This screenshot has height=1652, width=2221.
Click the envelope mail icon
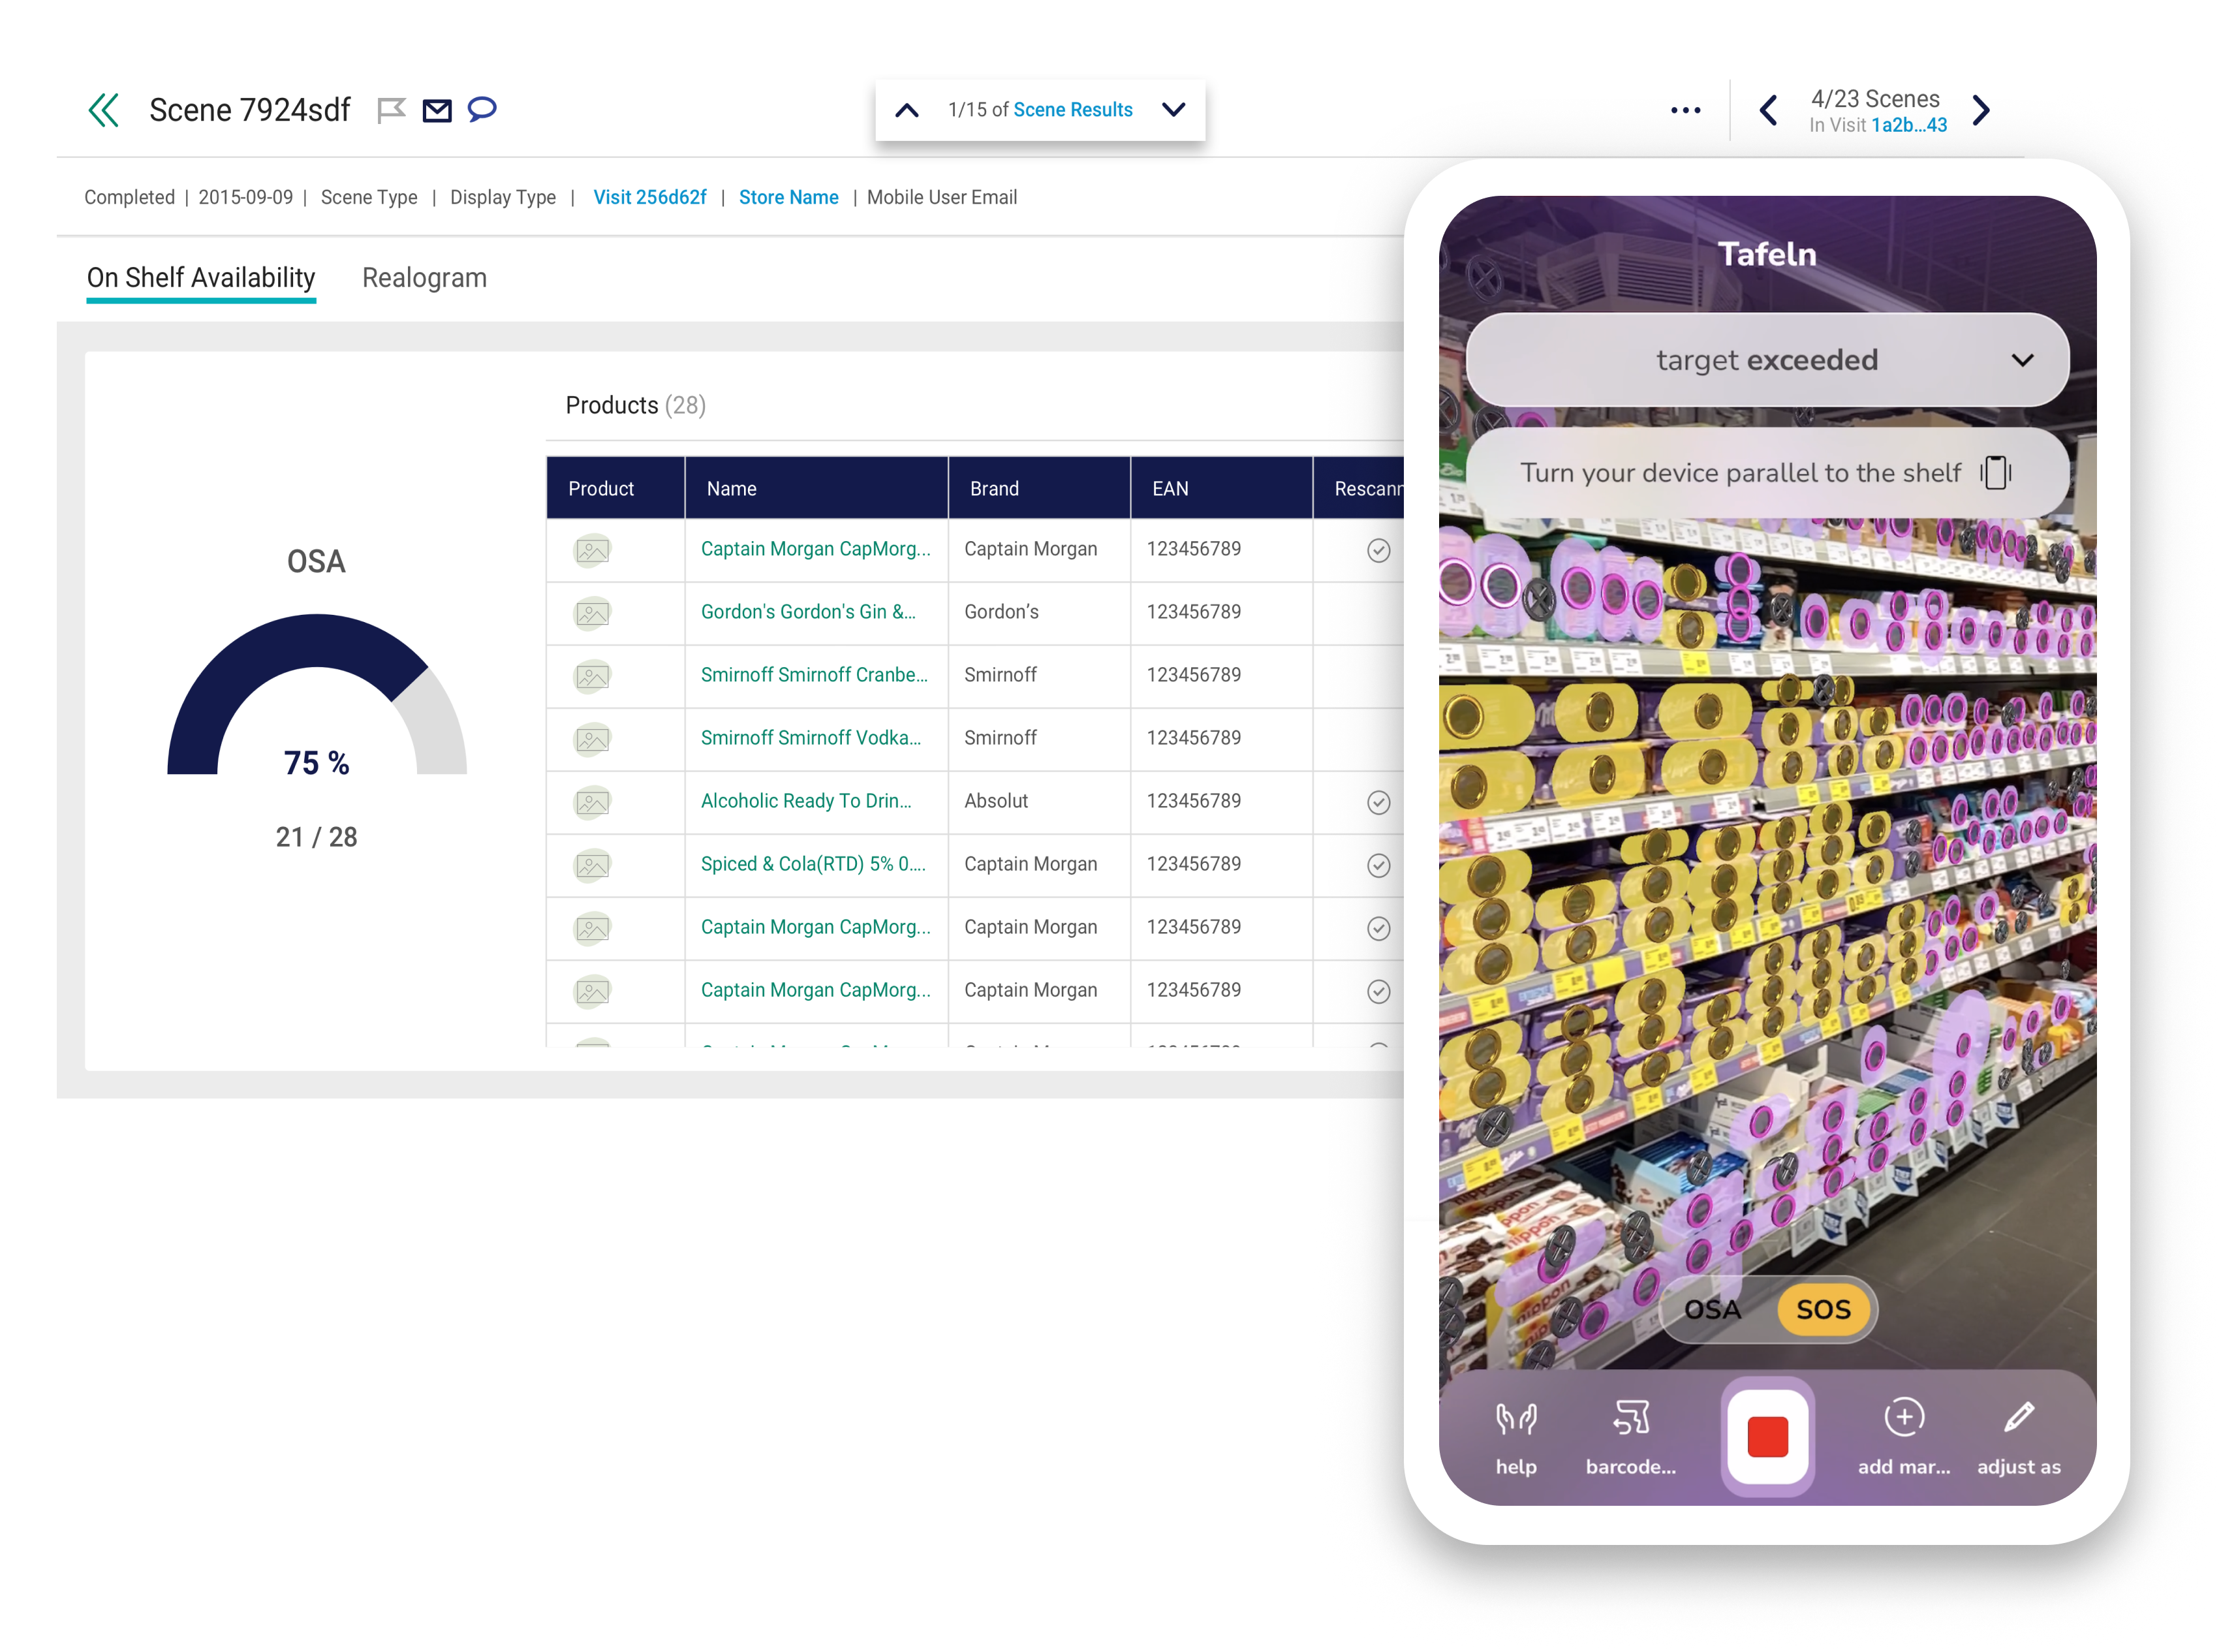click(437, 110)
